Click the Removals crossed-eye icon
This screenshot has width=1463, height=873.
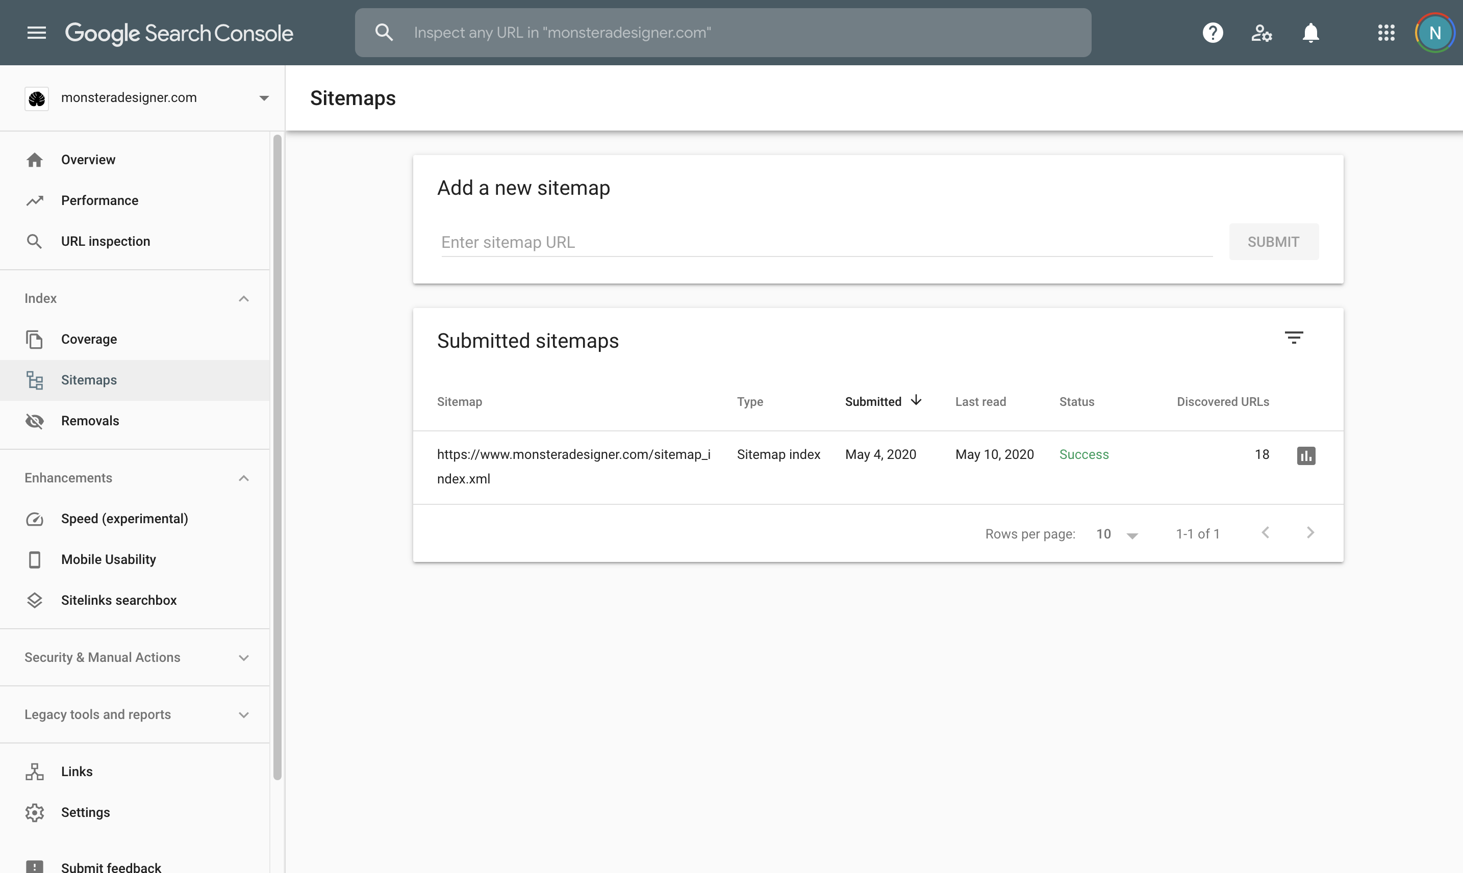[x=35, y=421]
